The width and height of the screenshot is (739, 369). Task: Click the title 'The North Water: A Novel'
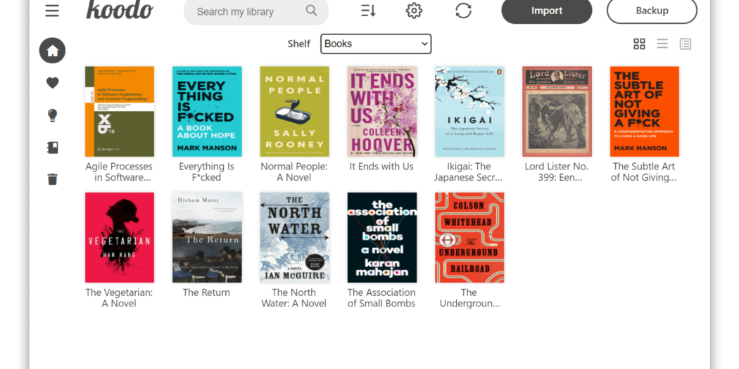[294, 298]
